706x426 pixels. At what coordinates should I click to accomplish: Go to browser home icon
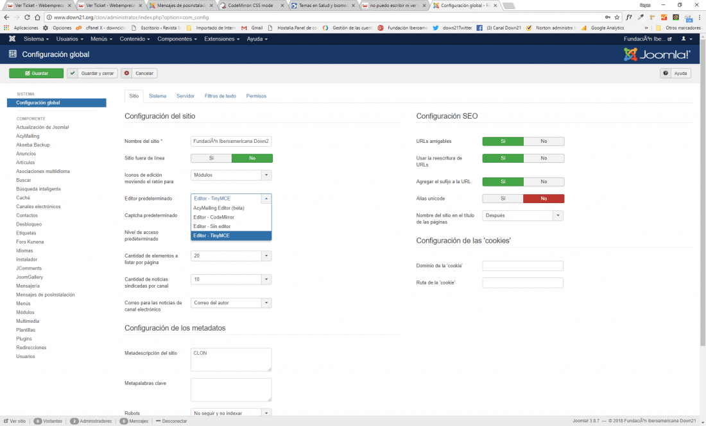37,17
